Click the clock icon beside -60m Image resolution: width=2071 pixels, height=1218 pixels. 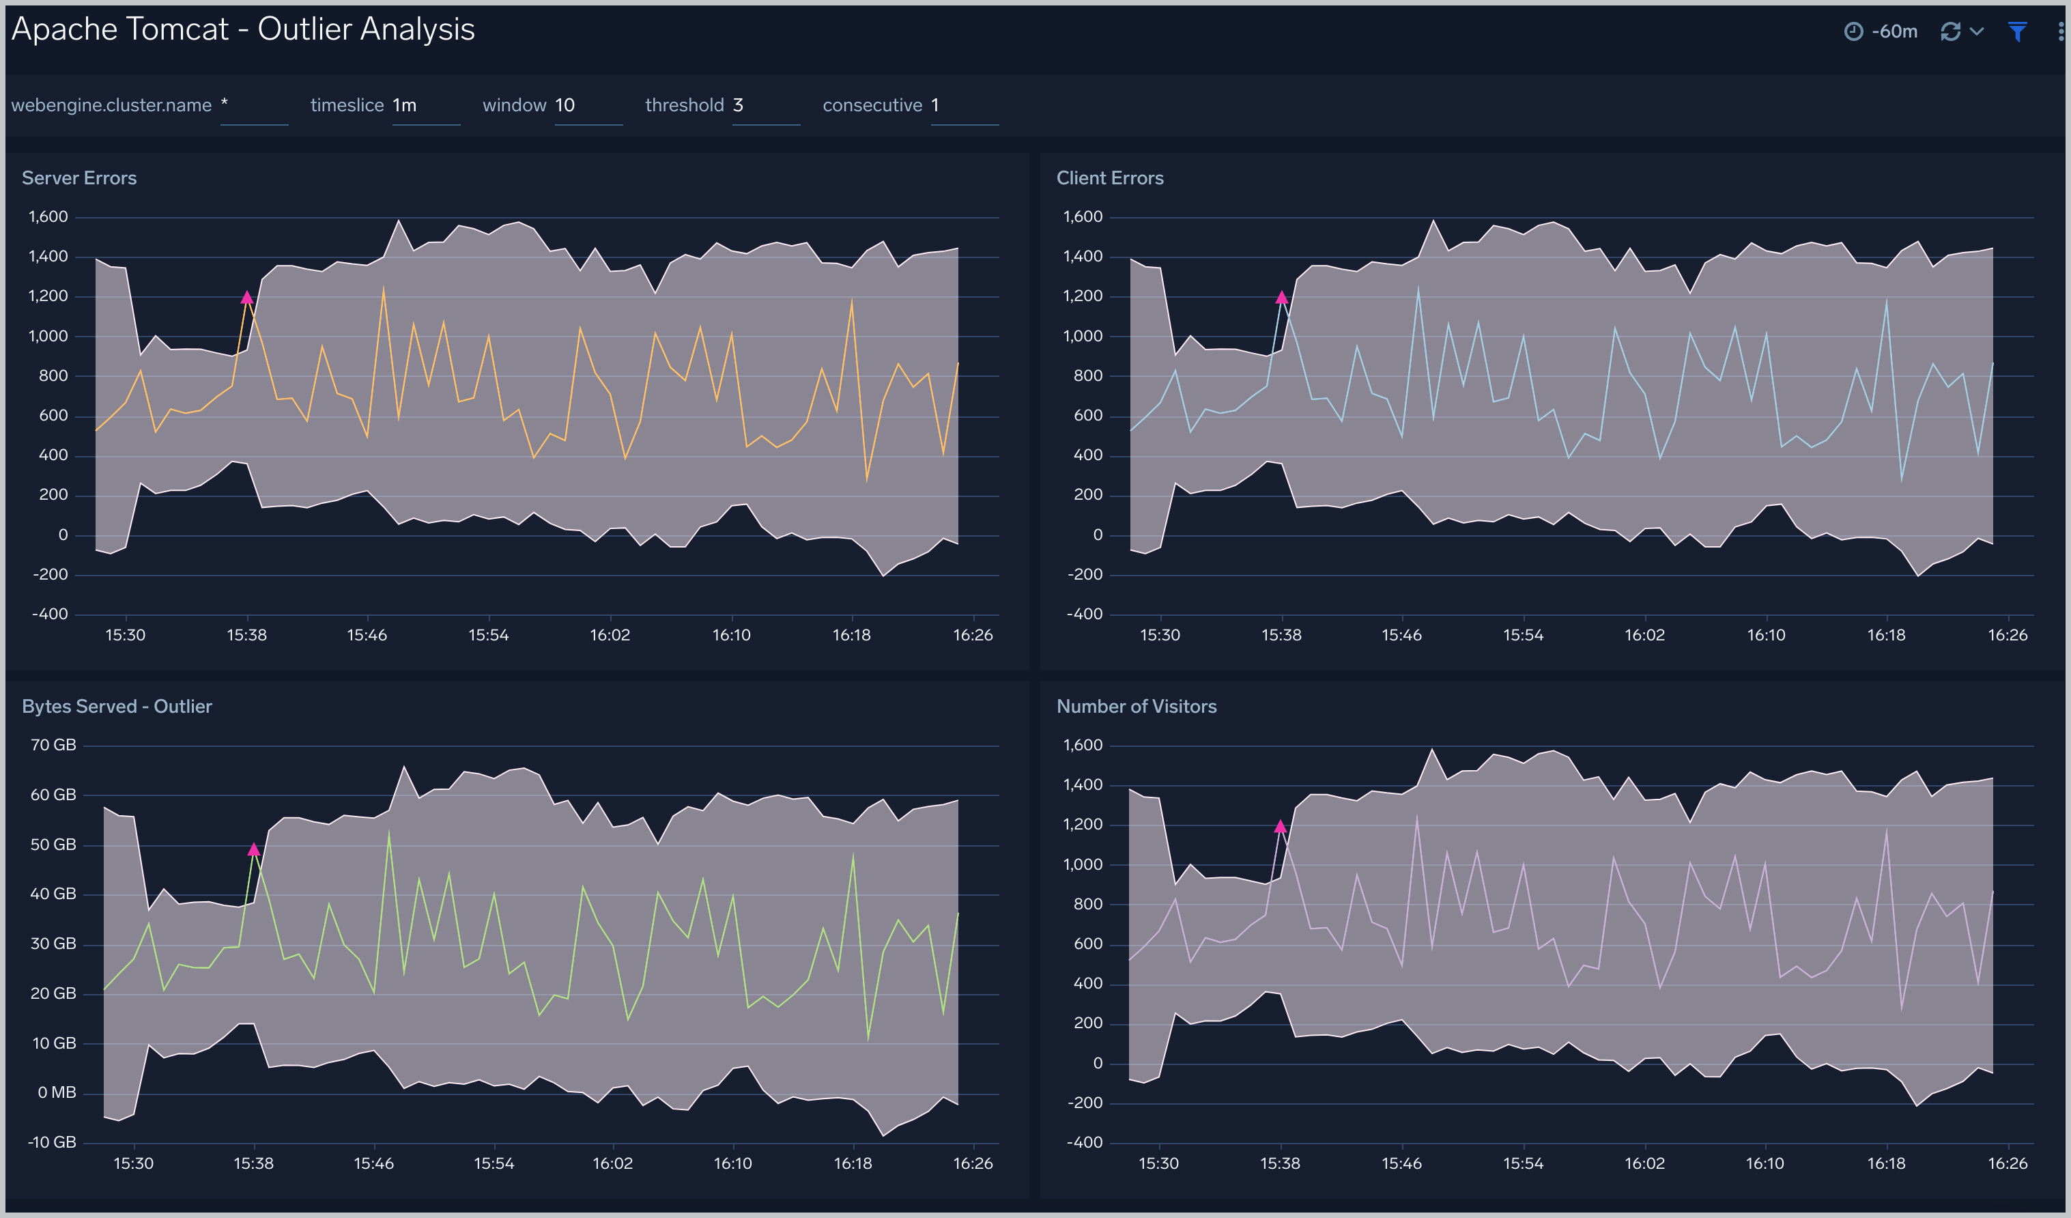pos(1853,31)
